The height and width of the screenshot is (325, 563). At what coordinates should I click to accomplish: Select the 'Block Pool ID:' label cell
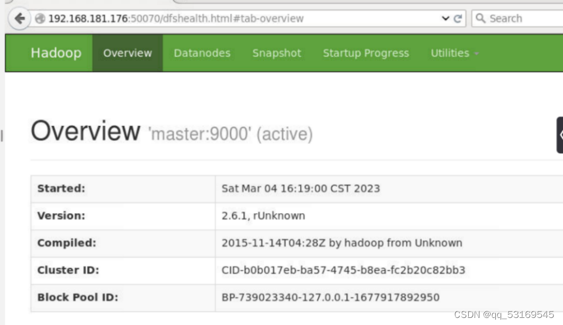[x=123, y=298]
